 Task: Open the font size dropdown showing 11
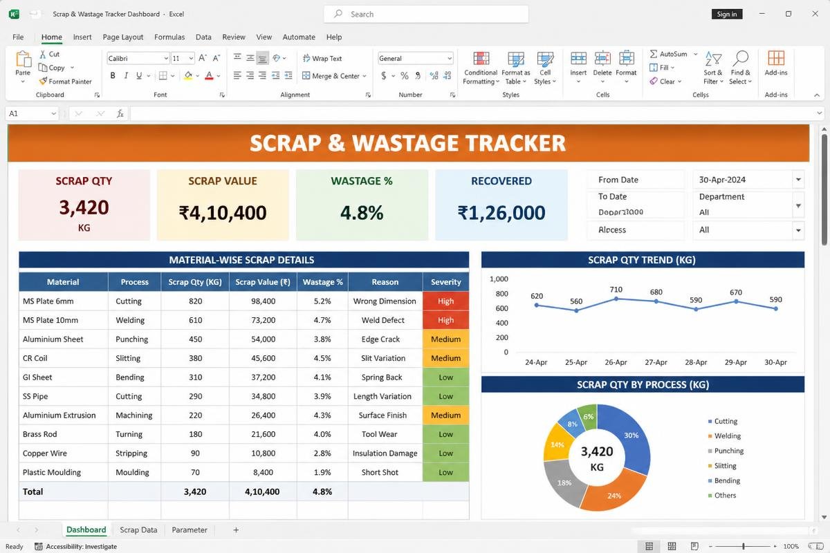pyautogui.click(x=192, y=59)
